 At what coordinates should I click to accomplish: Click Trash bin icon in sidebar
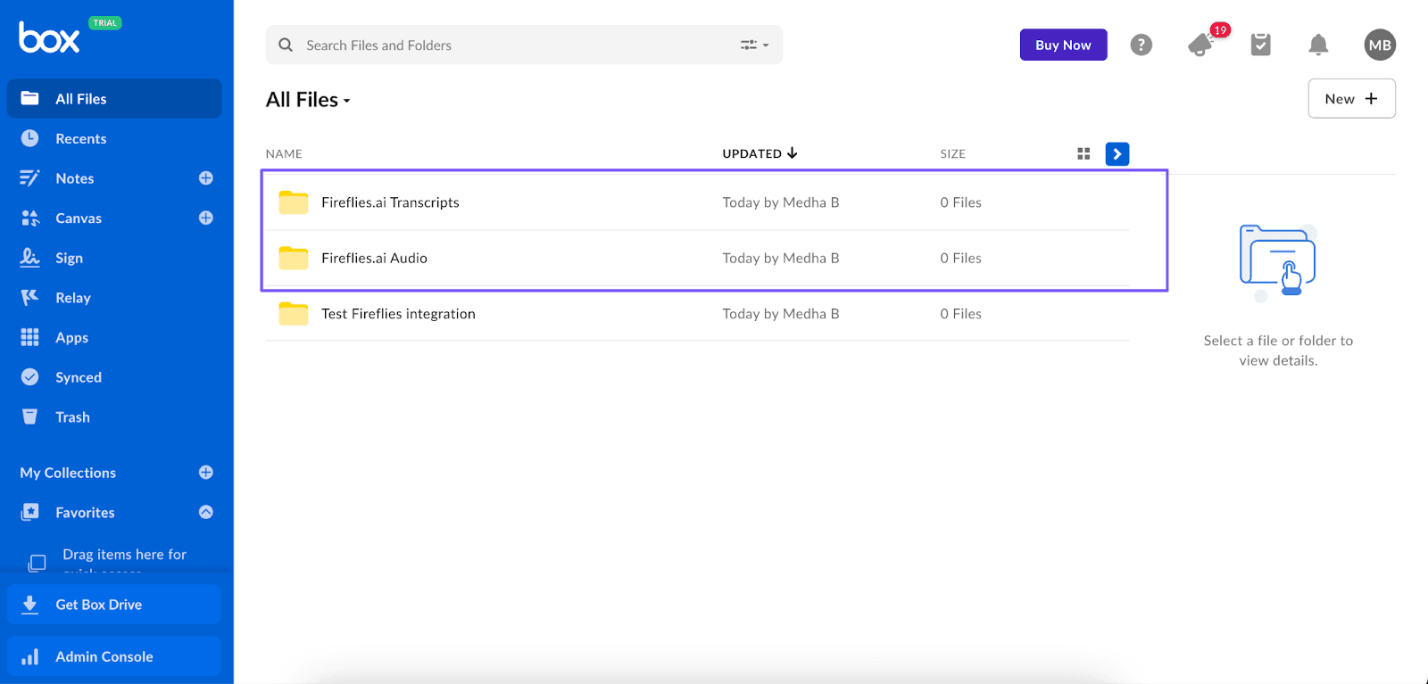click(29, 416)
